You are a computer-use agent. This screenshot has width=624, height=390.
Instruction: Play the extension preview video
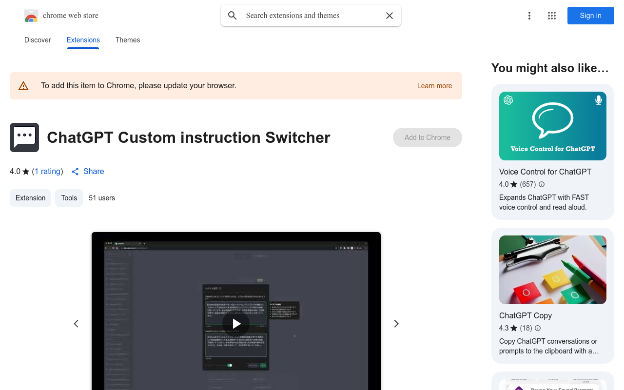click(x=236, y=323)
